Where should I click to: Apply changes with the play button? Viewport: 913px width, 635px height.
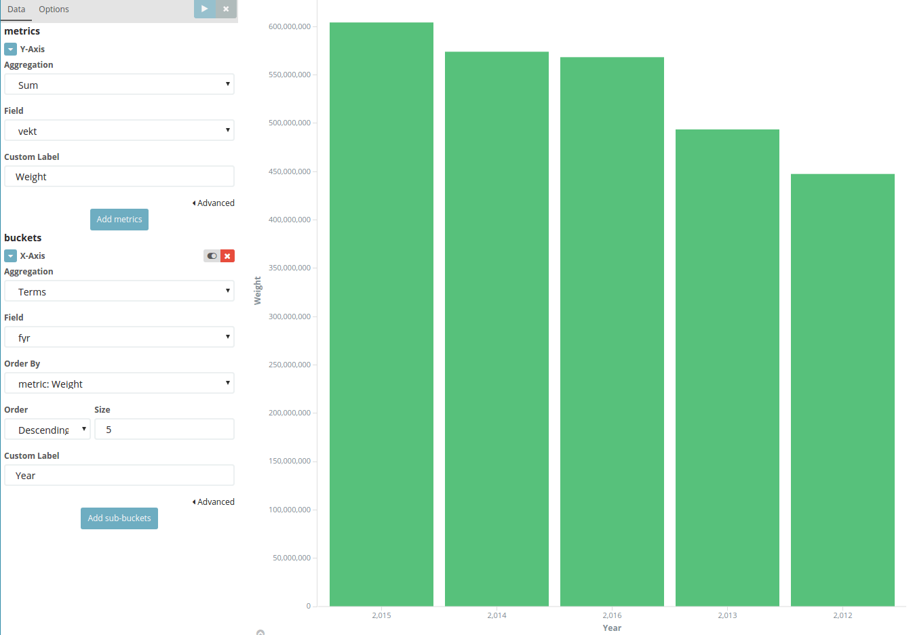coord(204,9)
